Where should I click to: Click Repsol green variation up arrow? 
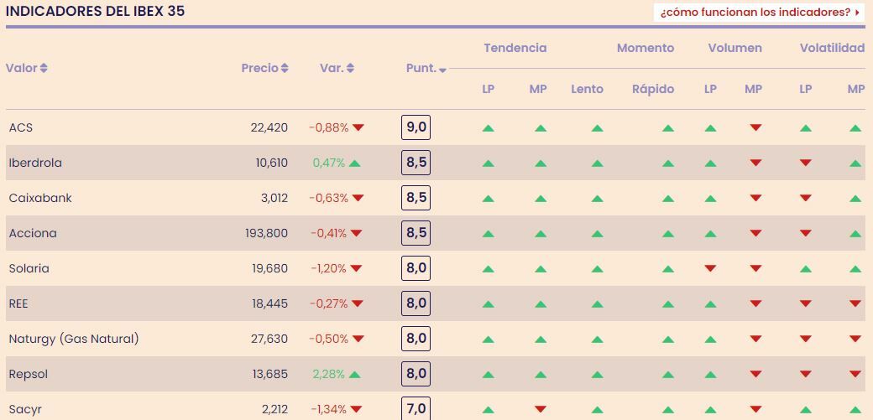point(354,374)
